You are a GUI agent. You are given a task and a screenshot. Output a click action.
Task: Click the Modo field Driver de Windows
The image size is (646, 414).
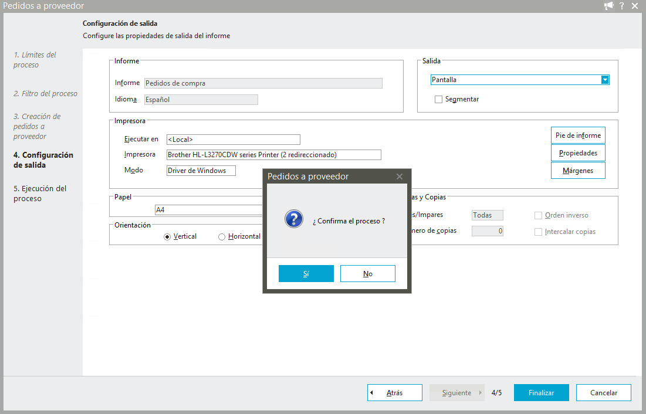coord(201,171)
